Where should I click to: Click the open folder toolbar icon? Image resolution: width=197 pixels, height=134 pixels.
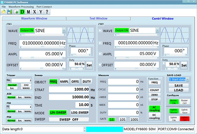tap(4, 12)
